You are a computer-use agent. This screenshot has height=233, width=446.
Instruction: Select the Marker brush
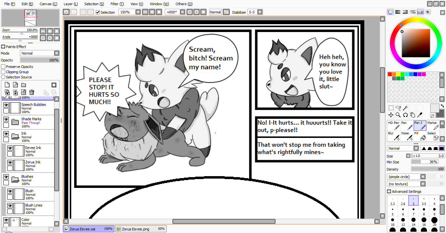(433, 125)
